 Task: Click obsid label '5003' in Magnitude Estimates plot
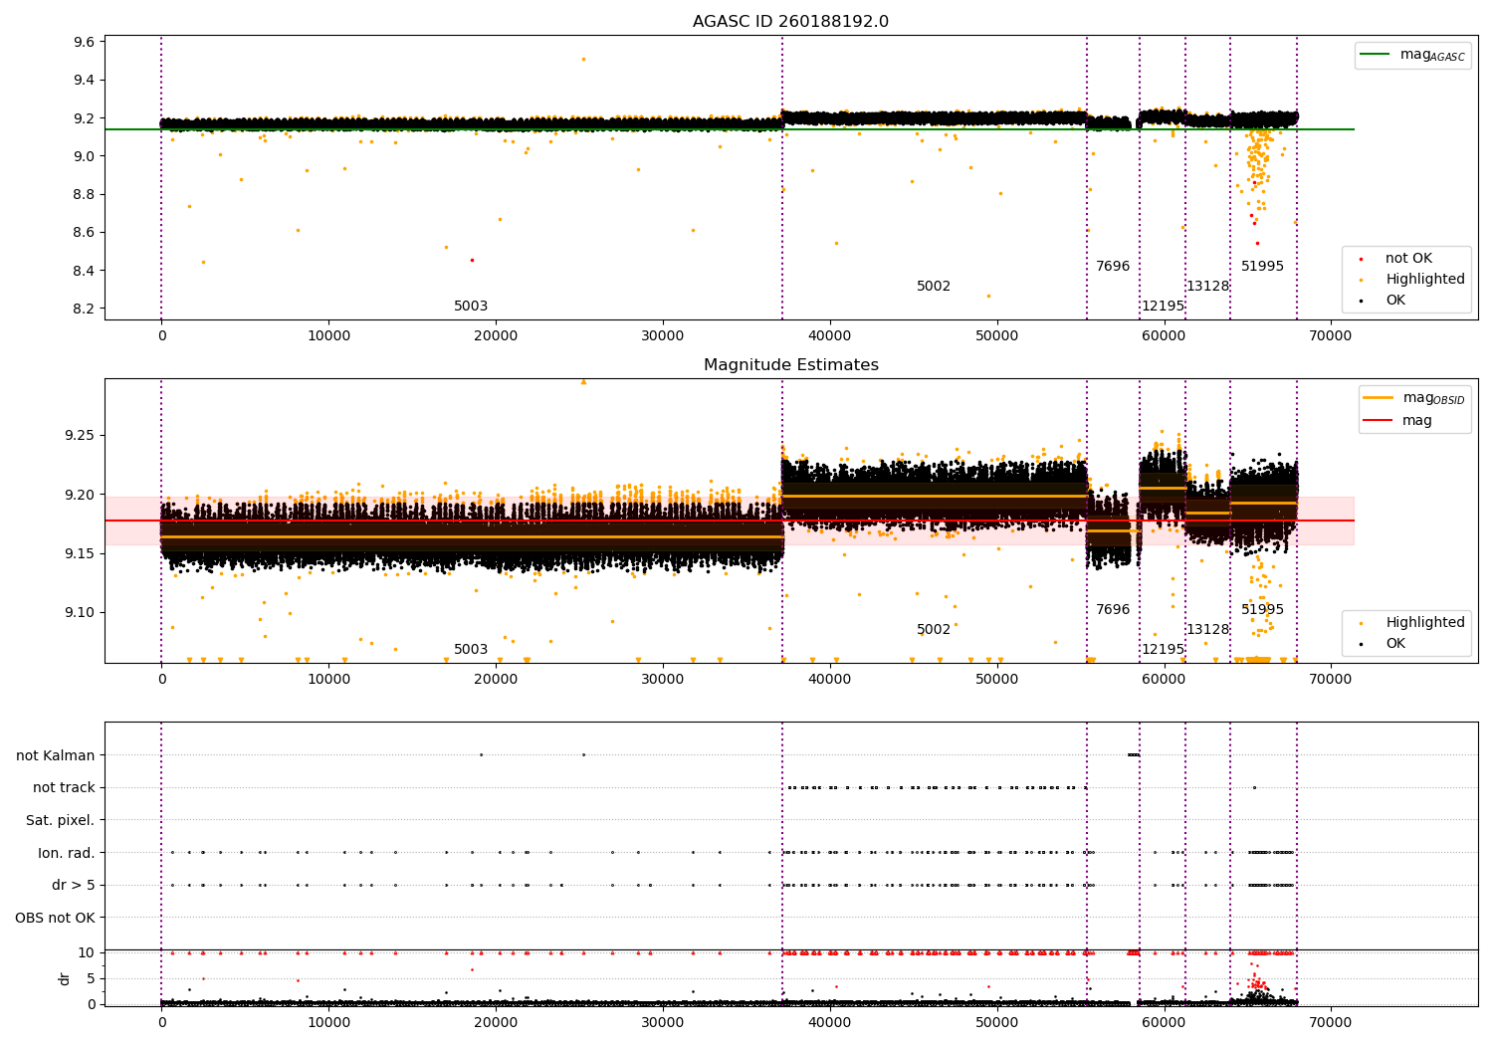coord(471,649)
